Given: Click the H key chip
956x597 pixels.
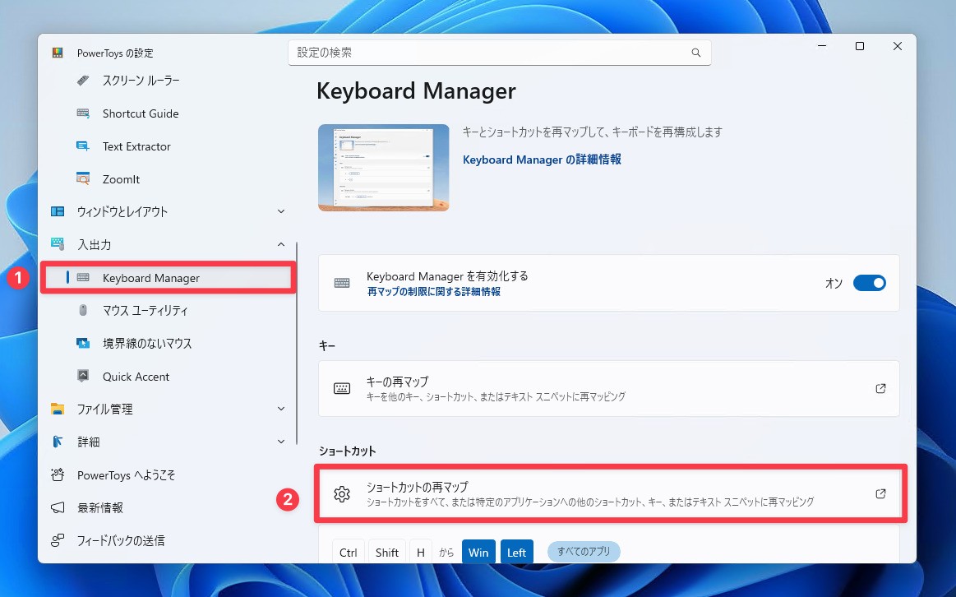Looking at the screenshot, I should point(421,553).
